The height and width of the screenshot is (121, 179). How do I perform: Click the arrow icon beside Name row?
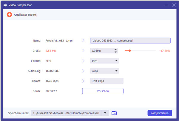click(x=83, y=41)
